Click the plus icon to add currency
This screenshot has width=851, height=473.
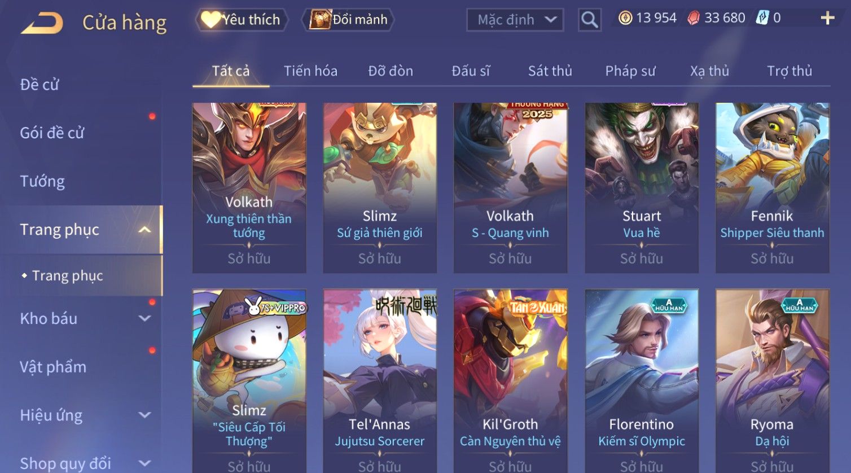(827, 18)
